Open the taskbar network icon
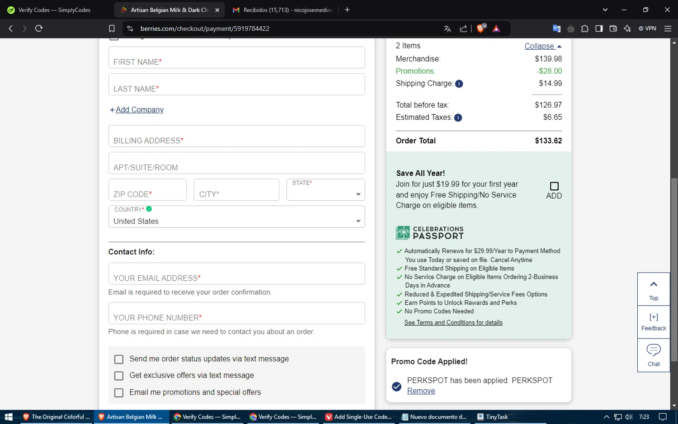 pyautogui.click(x=618, y=417)
